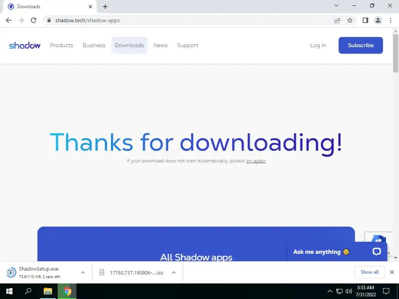Select the Downloads nav item
Viewport: 399px width, 299px height.
coord(129,45)
